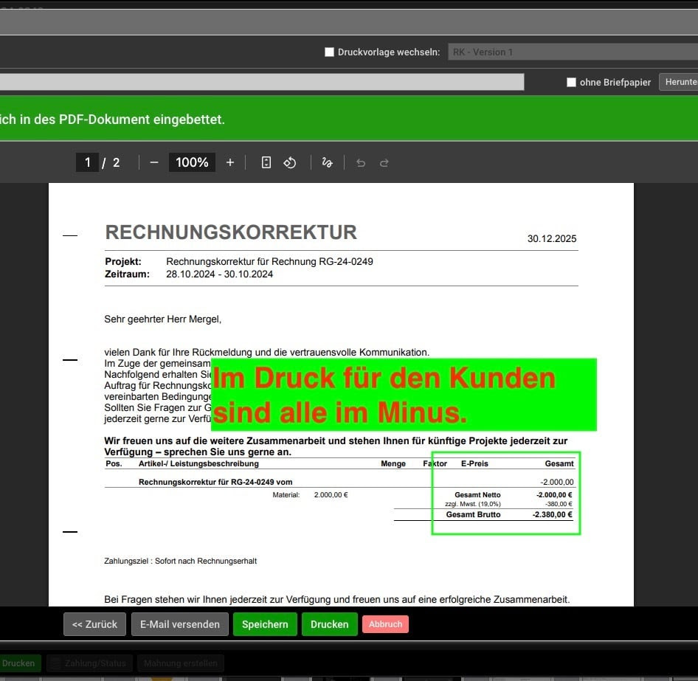698x681 pixels.
Task: Enable the Druckvorlage wechseln checkbox
Action: click(x=330, y=52)
